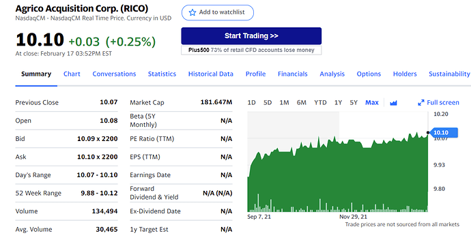View the Holders tab
This screenshot has height=246, width=471.
(x=405, y=74)
